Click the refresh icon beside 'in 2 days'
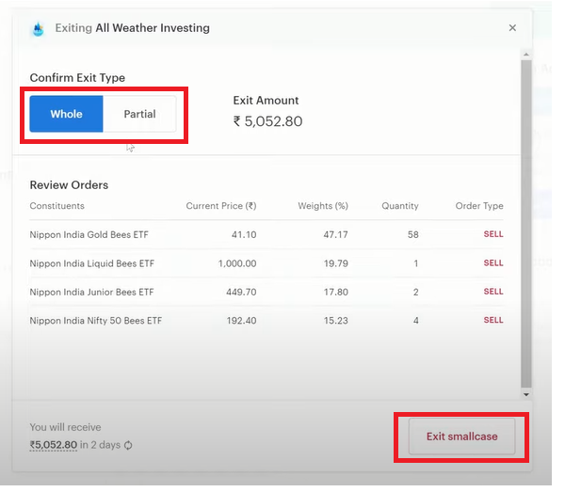The image size is (565, 492). [x=128, y=446]
